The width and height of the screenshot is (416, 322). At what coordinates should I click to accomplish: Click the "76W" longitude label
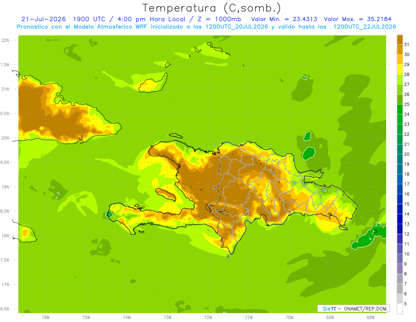(45, 317)
